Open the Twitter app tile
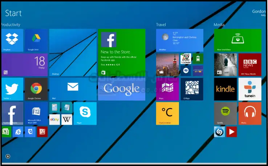268x166 pixels. point(12,89)
